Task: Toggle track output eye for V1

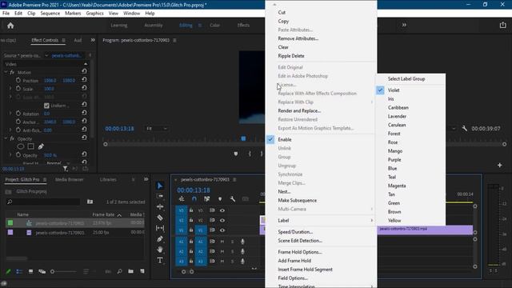Action: click(222, 230)
